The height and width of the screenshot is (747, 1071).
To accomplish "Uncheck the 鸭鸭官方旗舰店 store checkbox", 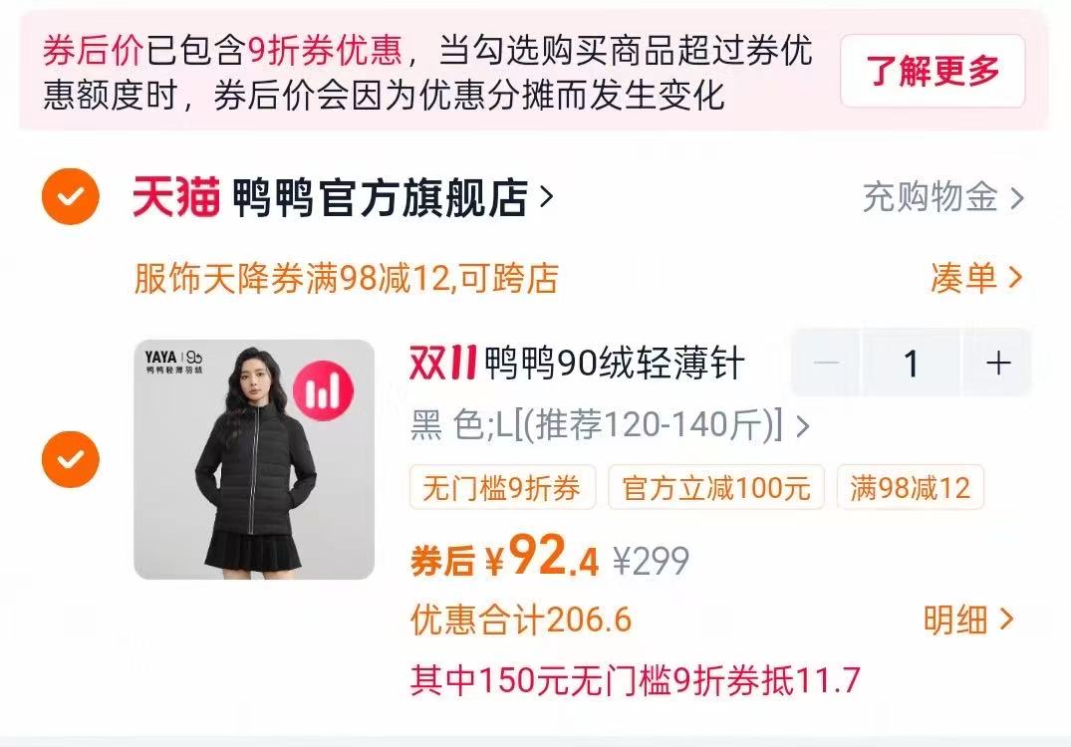I will pyautogui.click(x=71, y=196).
